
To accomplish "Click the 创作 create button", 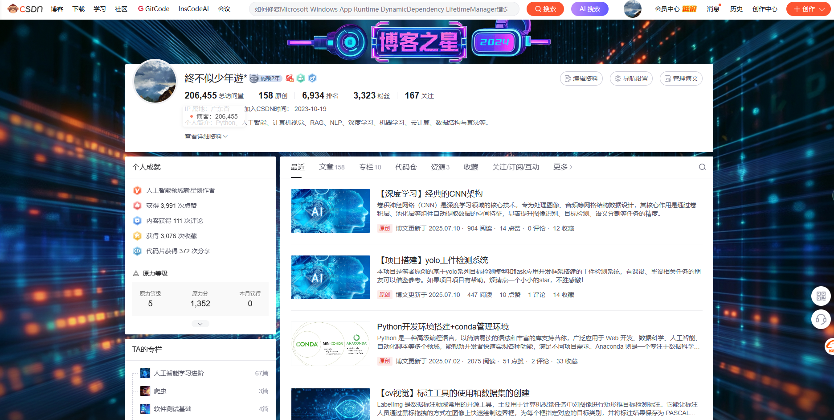I will coord(809,9).
